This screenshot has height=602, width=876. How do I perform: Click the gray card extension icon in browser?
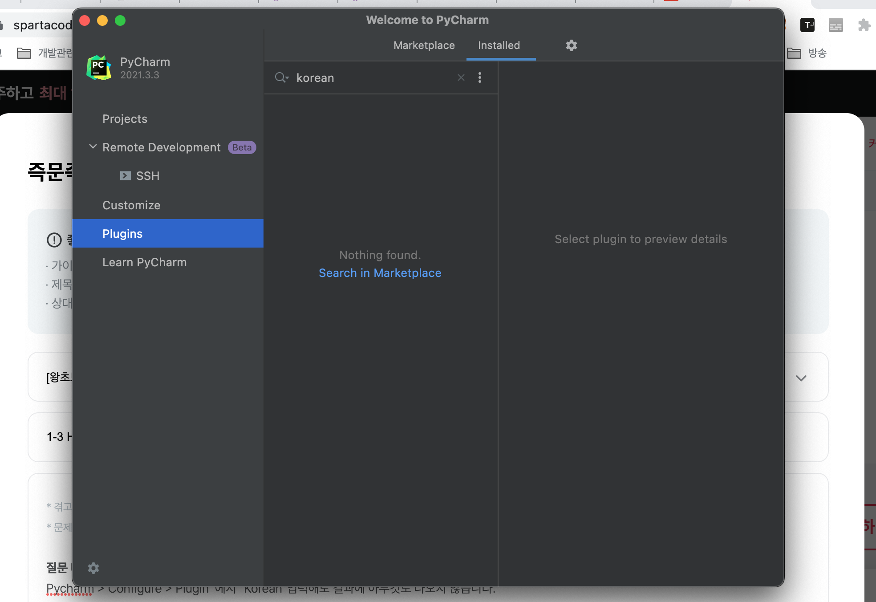tap(836, 25)
